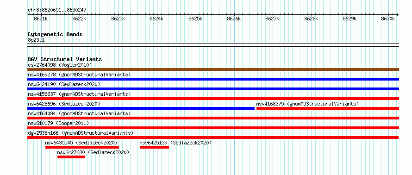Click the red nsv610179 variant bar
The height and width of the screenshot is (175, 412).
(213, 128)
